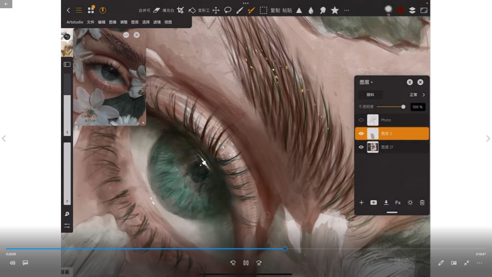Toggle visibility of 图层 21
492x277 pixels.
pos(361,147)
